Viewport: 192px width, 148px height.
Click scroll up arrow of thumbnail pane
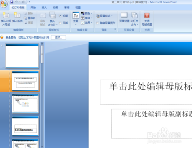pyautogui.click(x=42, y=44)
